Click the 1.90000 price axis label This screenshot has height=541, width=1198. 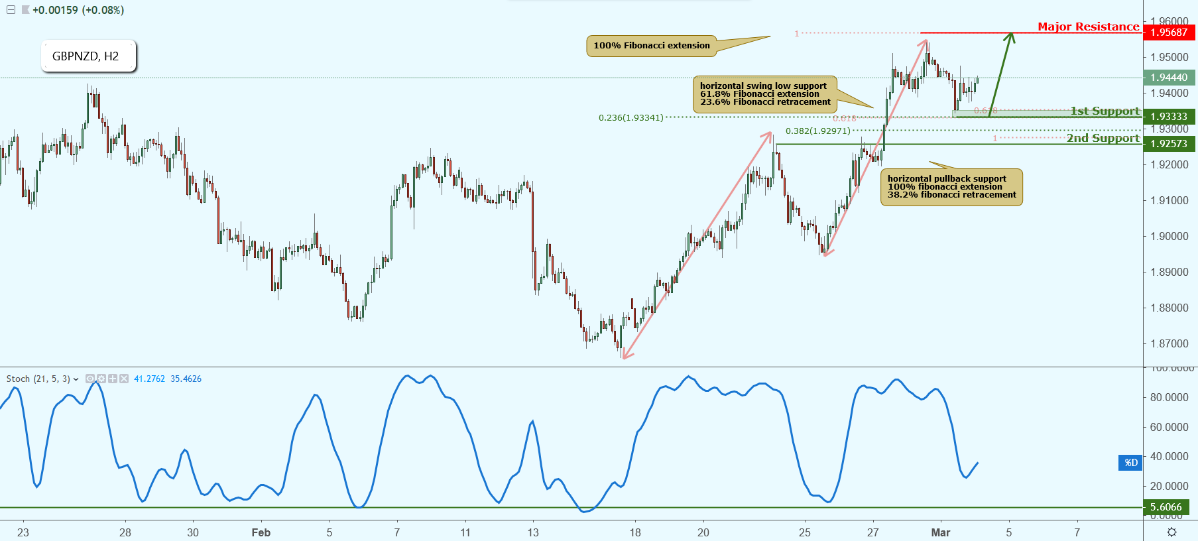click(x=1169, y=237)
